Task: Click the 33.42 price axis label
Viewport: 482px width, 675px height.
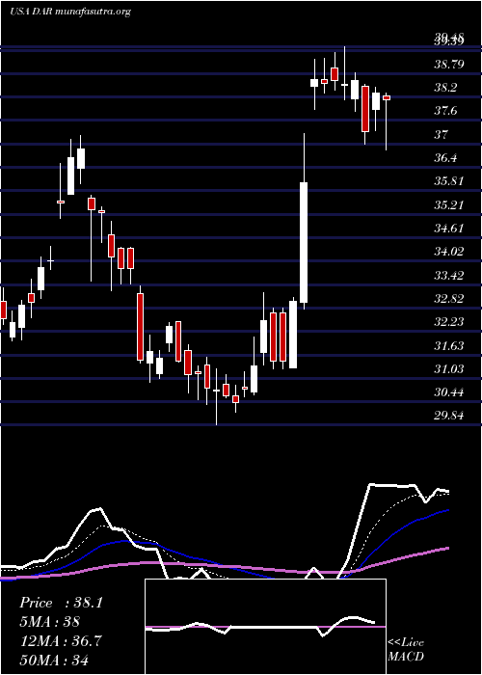Action: (449, 275)
